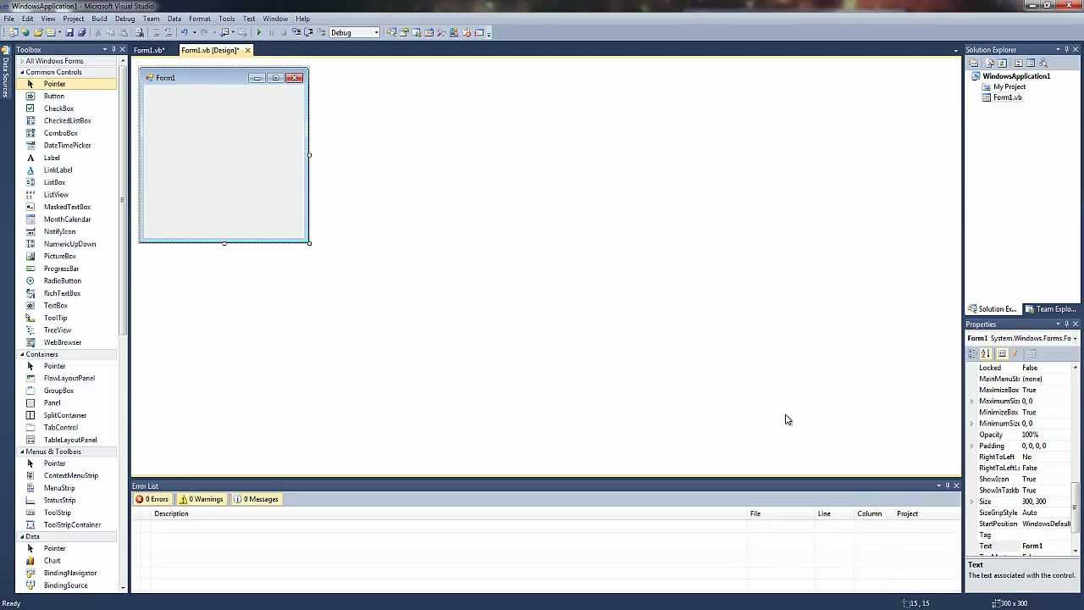1084x610 pixels.
Task: Toggle auto-hide pin on Solution Explorer
Action: 1066,50
